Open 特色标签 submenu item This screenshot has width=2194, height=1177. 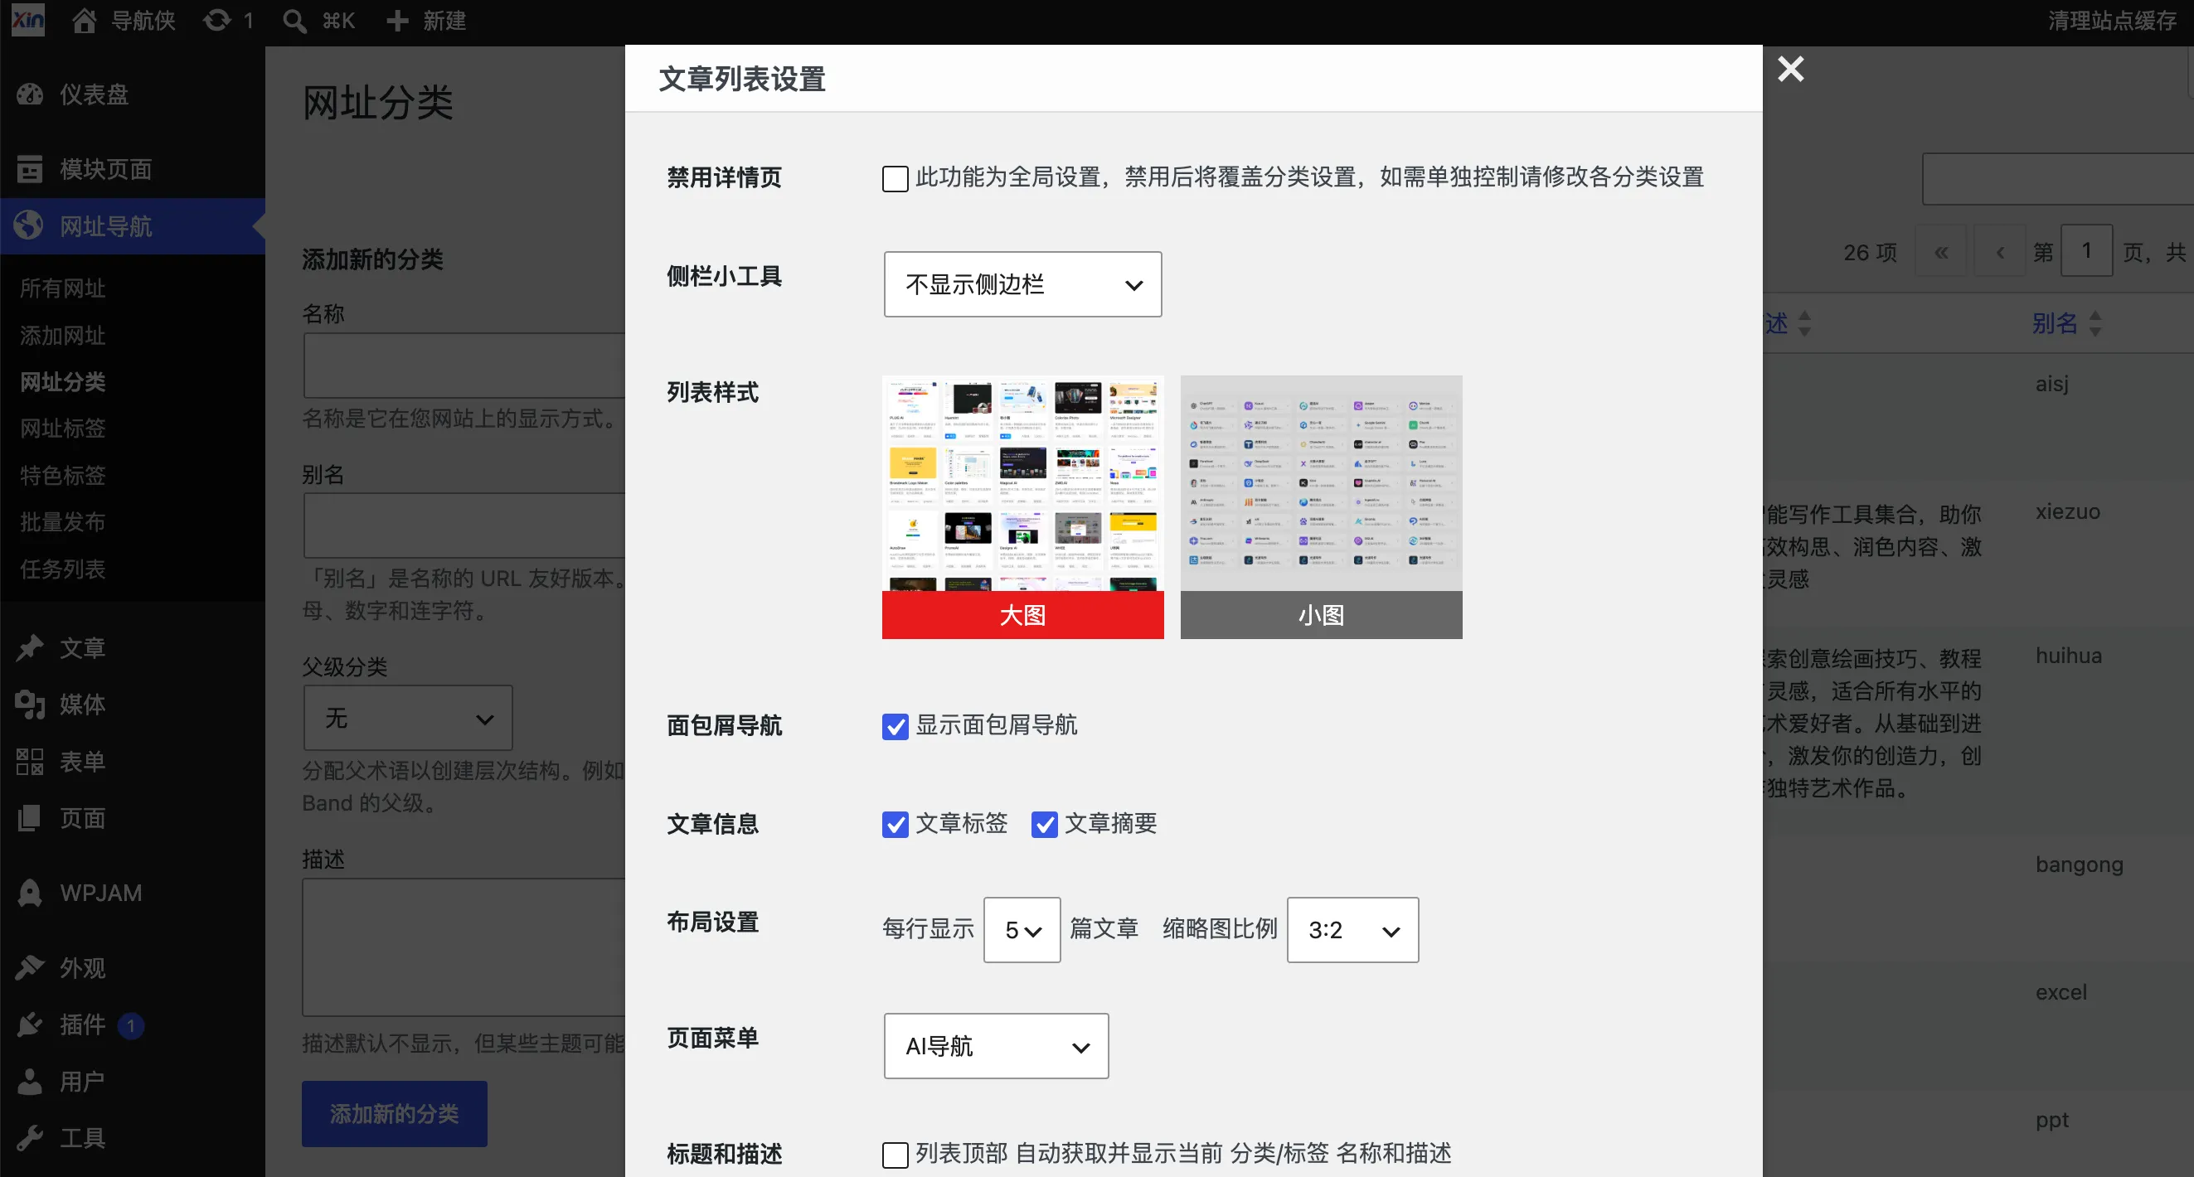pyautogui.click(x=63, y=475)
